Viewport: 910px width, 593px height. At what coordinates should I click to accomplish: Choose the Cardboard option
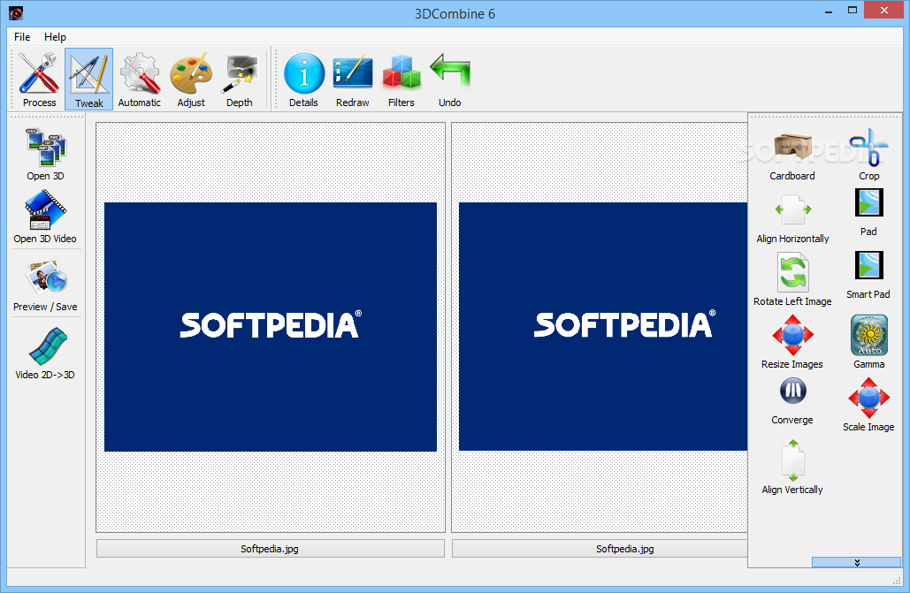point(792,155)
